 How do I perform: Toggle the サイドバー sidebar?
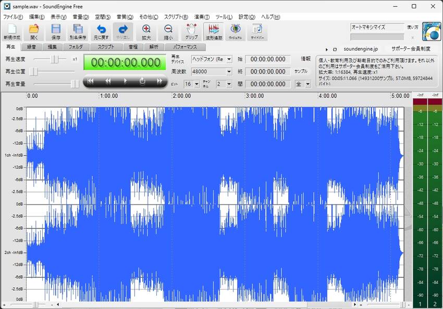click(x=257, y=32)
